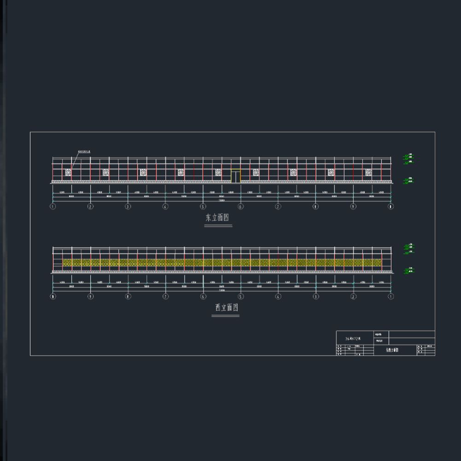Select the hatched window between east axes 4 and 5
Image resolution: width=461 pixels, height=461 pixels.
click(x=181, y=172)
